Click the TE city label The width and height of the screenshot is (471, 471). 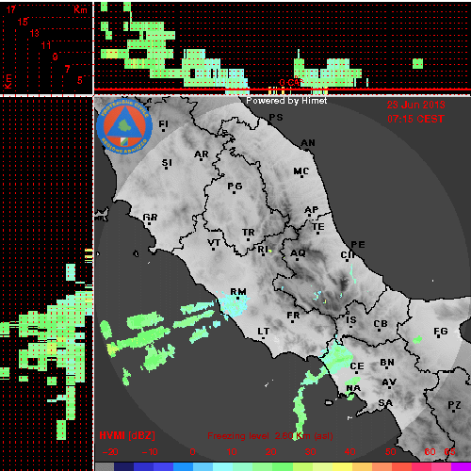point(318,227)
